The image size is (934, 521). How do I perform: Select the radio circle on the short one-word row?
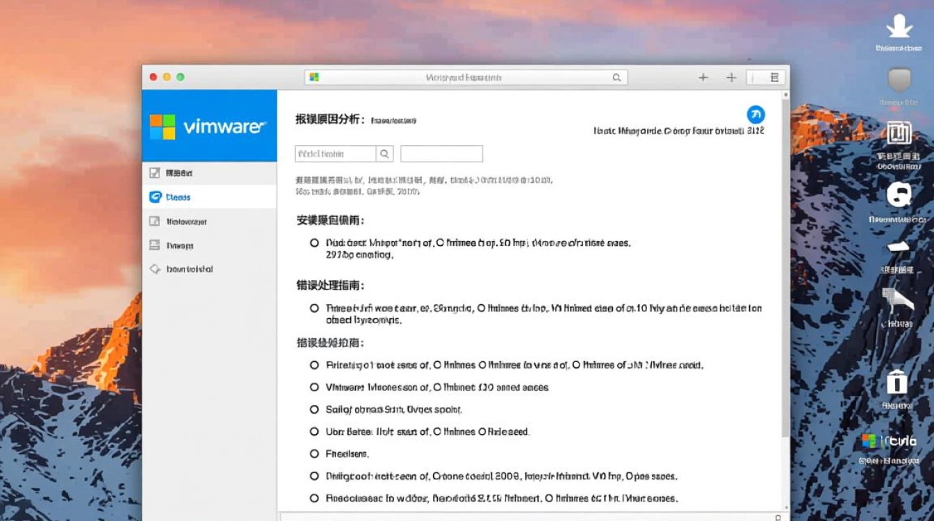(x=315, y=454)
